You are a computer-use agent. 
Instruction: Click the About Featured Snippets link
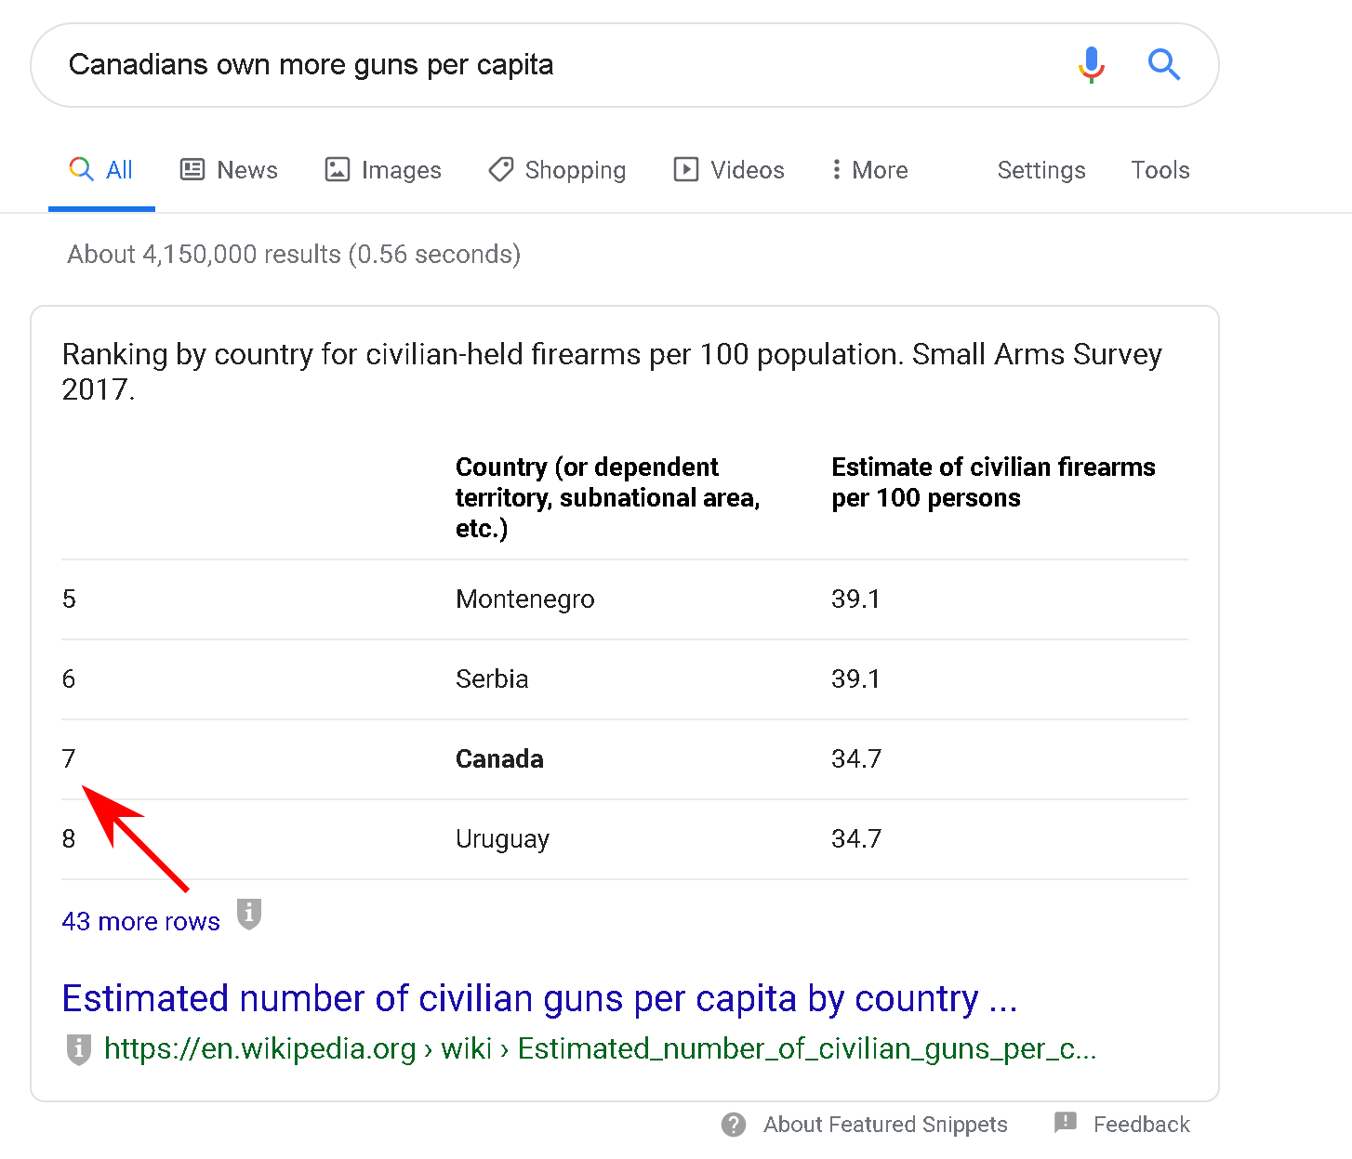pyautogui.click(x=884, y=1125)
